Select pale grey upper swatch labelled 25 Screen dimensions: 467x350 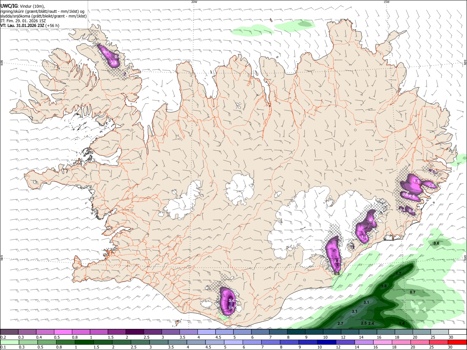point(439,332)
